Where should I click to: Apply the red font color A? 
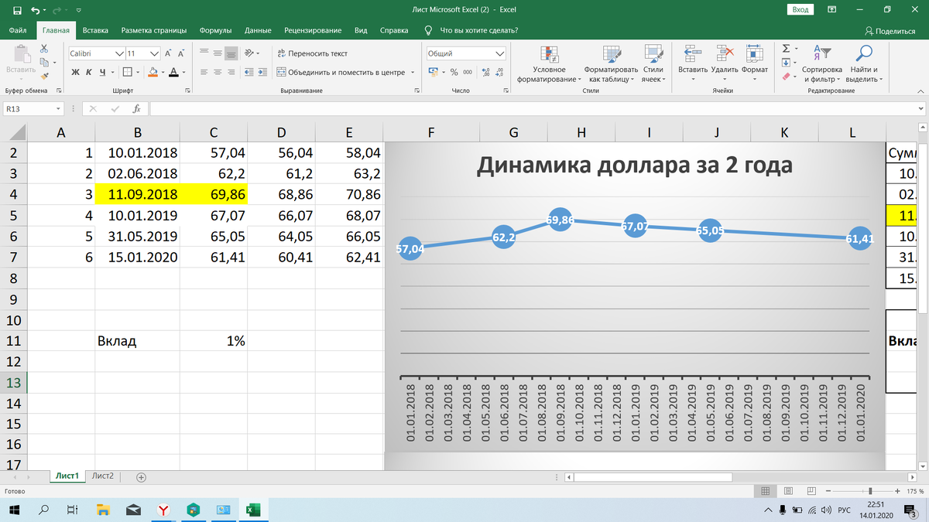pos(173,72)
